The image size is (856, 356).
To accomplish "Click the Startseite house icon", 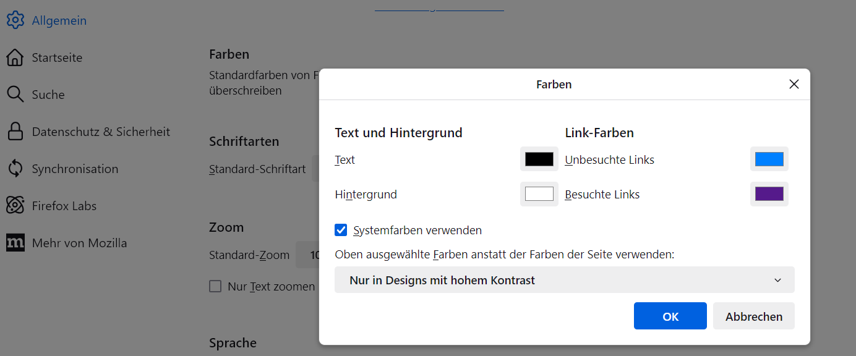I will 15,57.
